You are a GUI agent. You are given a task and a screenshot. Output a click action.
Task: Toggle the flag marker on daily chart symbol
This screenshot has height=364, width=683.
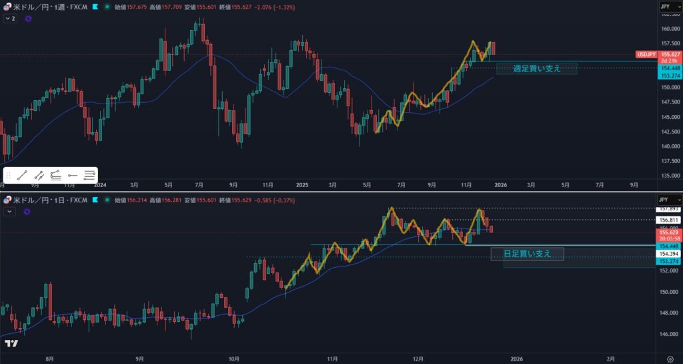tap(95, 200)
